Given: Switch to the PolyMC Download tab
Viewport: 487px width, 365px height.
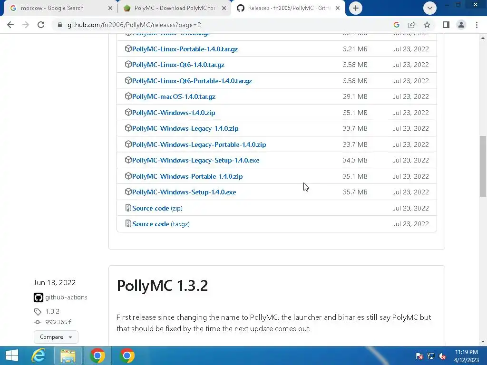Looking at the screenshot, I should [174, 8].
